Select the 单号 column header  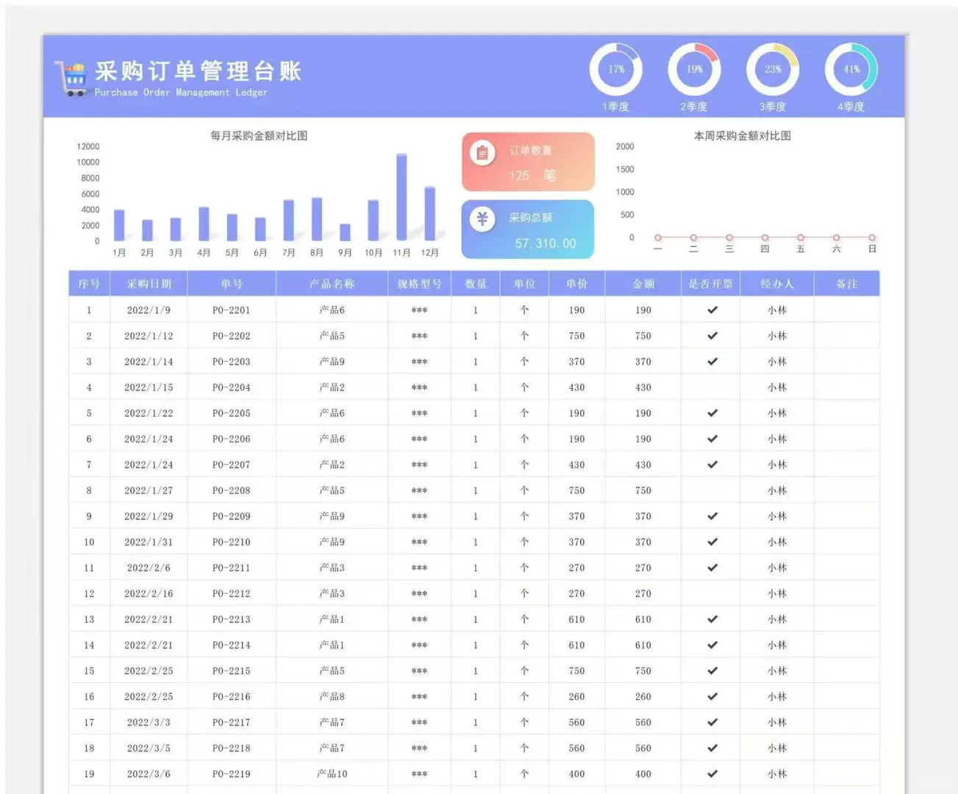tap(232, 284)
